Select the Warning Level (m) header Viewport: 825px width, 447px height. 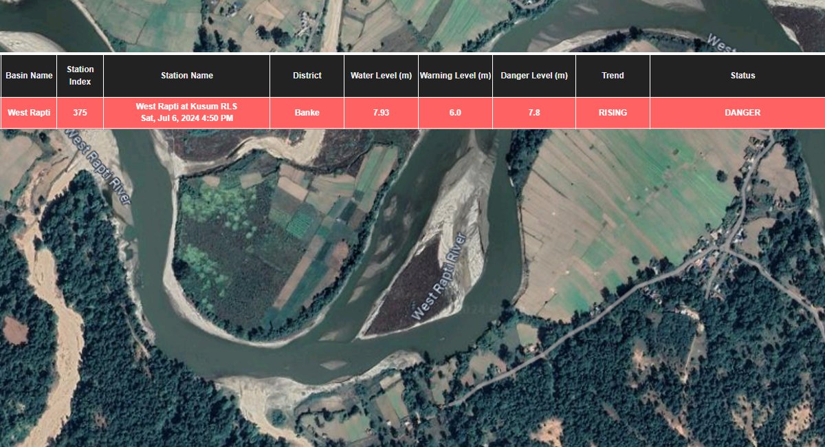(455, 76)
